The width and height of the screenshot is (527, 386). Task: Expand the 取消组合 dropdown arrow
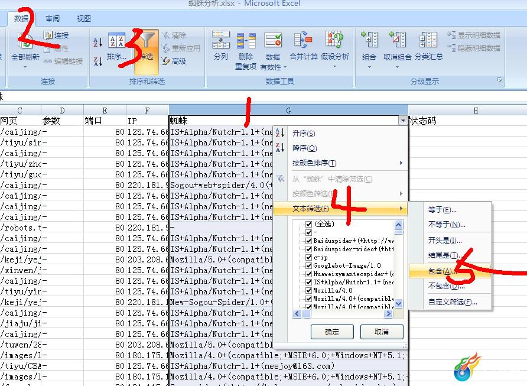click(397, 67)
